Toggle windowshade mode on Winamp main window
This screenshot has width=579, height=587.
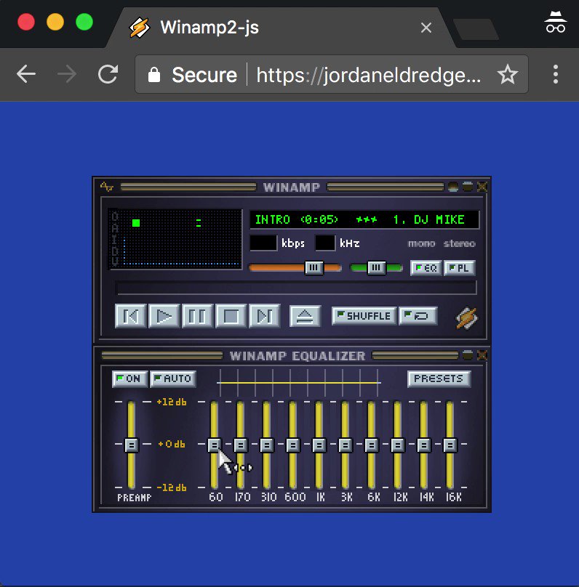(468, 187)
